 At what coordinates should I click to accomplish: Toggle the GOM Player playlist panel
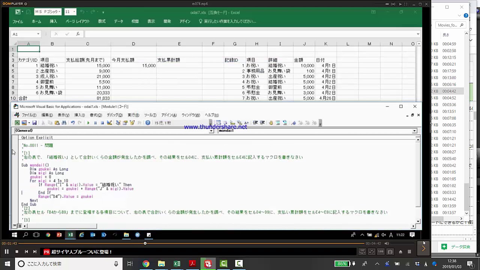coord(409,252)
